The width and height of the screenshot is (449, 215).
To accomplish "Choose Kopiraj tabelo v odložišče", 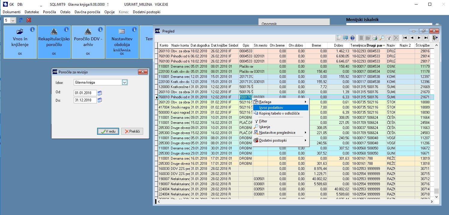I will click(279, 113).
